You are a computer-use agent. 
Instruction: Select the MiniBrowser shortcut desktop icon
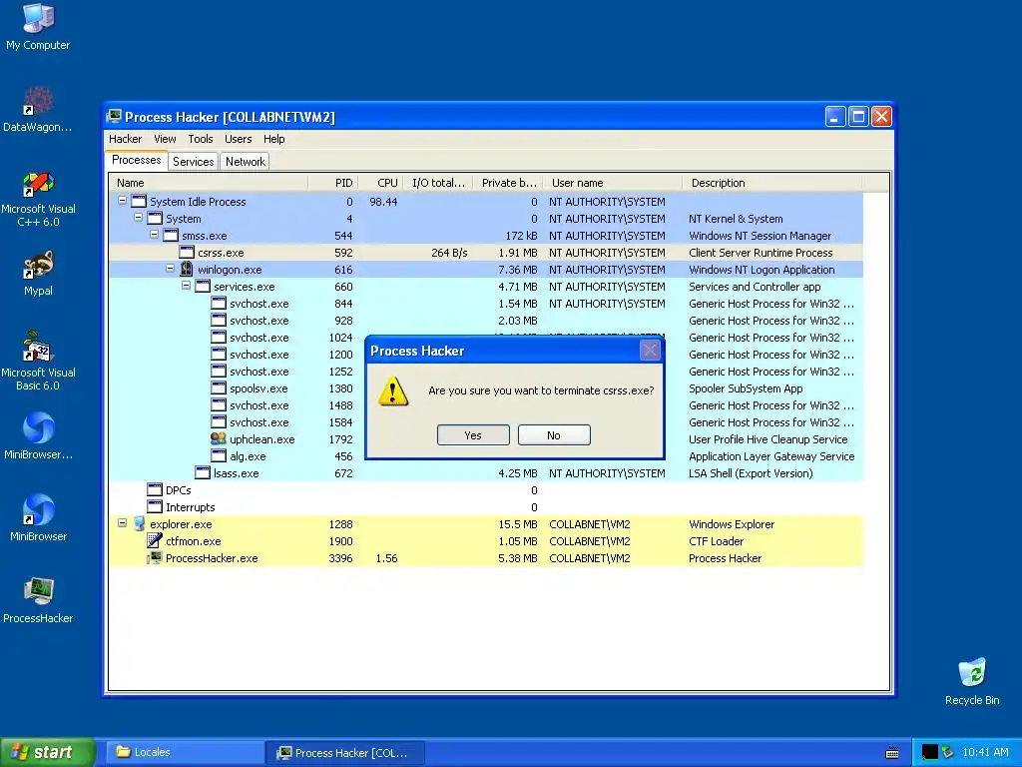click(38, 518)
